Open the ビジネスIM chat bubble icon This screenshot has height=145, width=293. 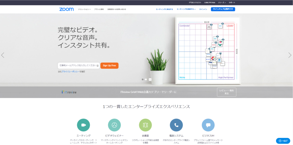point(208,125)
